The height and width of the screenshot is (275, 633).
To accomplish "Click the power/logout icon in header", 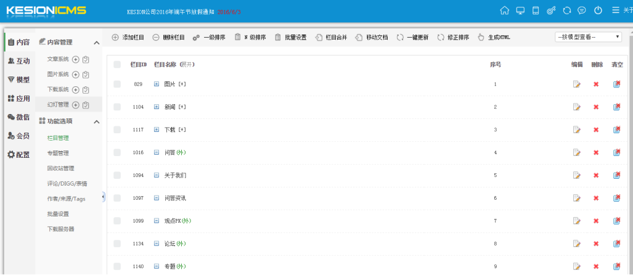I will [598, 10].
